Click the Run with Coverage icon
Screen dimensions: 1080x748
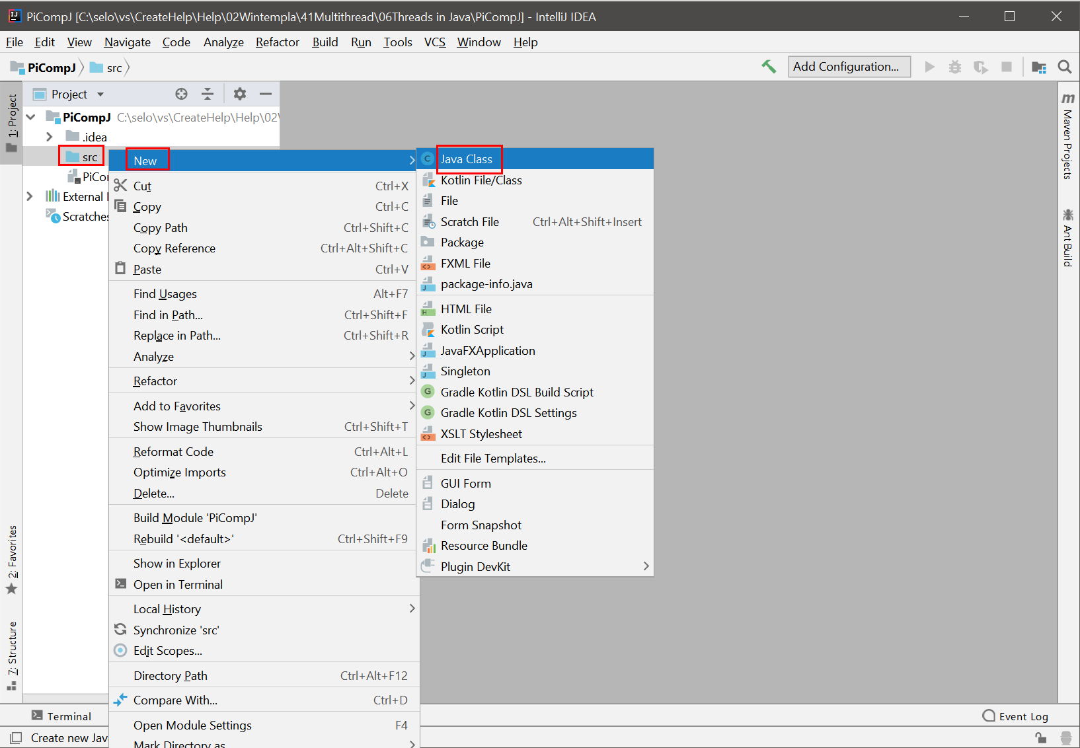981,67
